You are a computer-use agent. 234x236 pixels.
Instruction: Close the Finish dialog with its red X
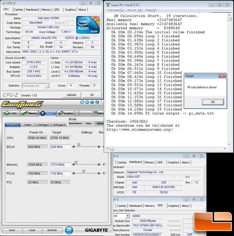click(x=222, y=76)
